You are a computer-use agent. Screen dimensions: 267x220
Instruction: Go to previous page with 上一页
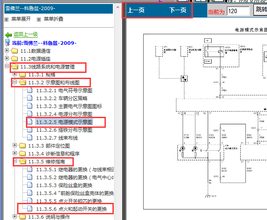coord(136,10)
